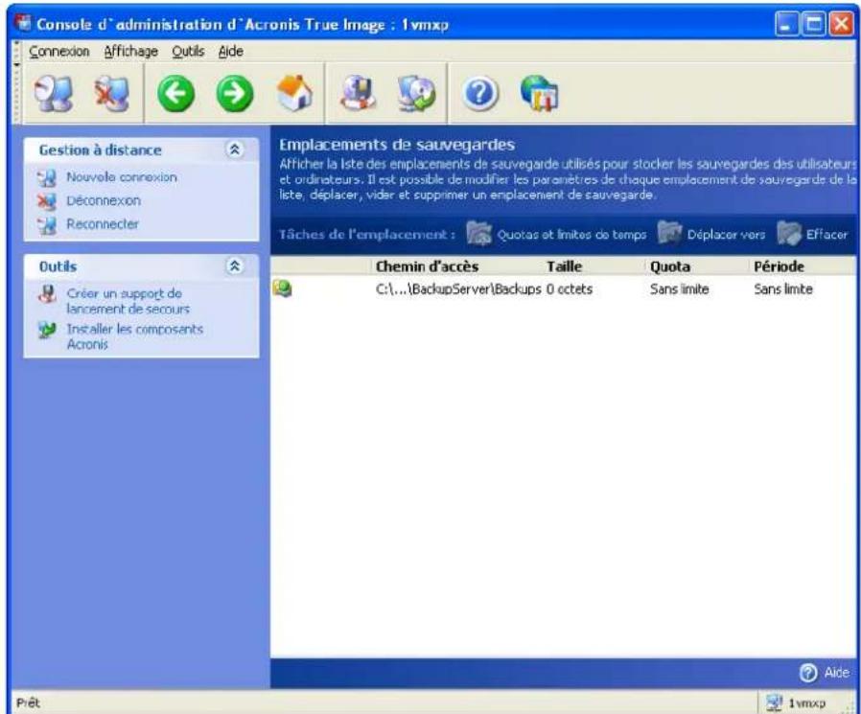Click the icon beside Reconnecter
The height and width of the screenshot is (714, 861).
(47, 225)
